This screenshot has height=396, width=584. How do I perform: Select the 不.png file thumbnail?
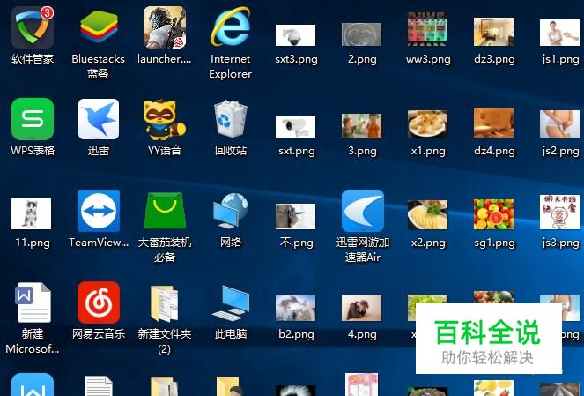click(x=295, y=216)
